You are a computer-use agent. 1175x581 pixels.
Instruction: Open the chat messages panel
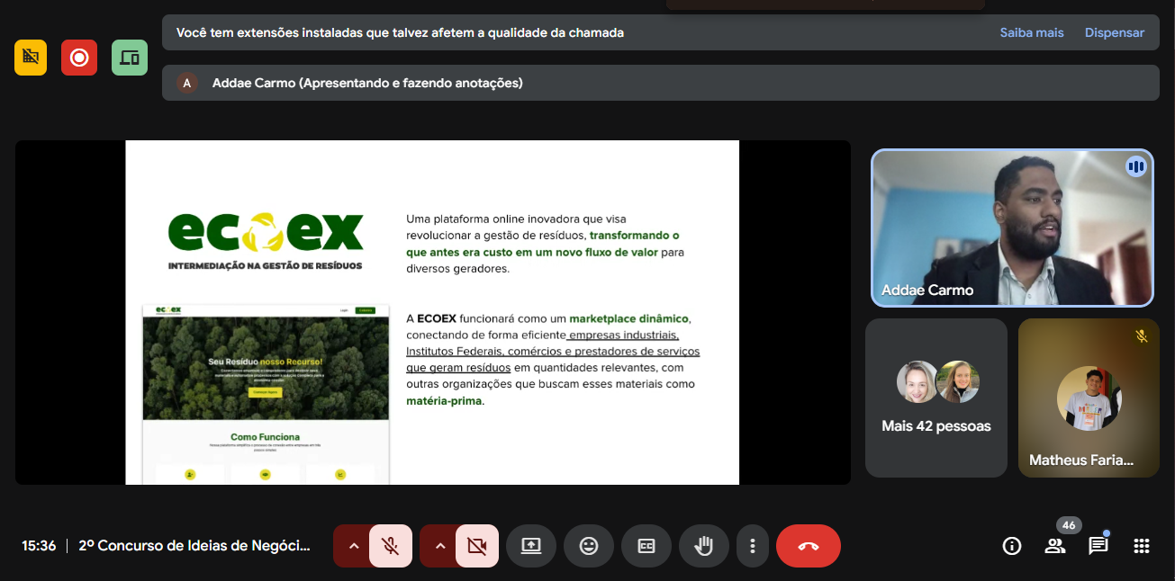click(x=1098, y=546)
